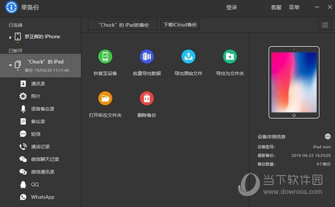Click the iPhone device icon for 罗正辉的 iPhone

pyautogui.click(x=18, y=37)
